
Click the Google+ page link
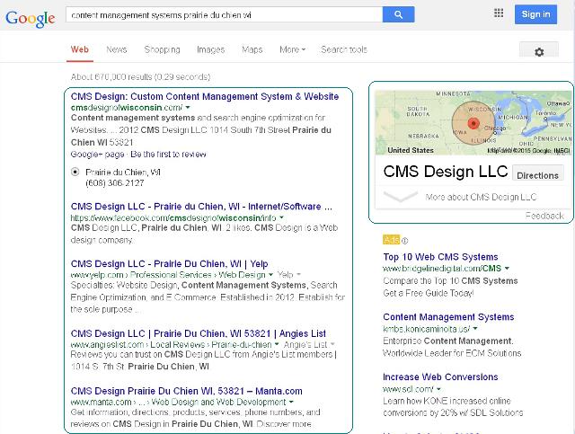(x=98, y=155)
